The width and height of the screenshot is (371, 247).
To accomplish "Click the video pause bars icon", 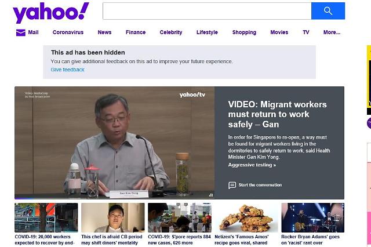I will coord(211,195).
